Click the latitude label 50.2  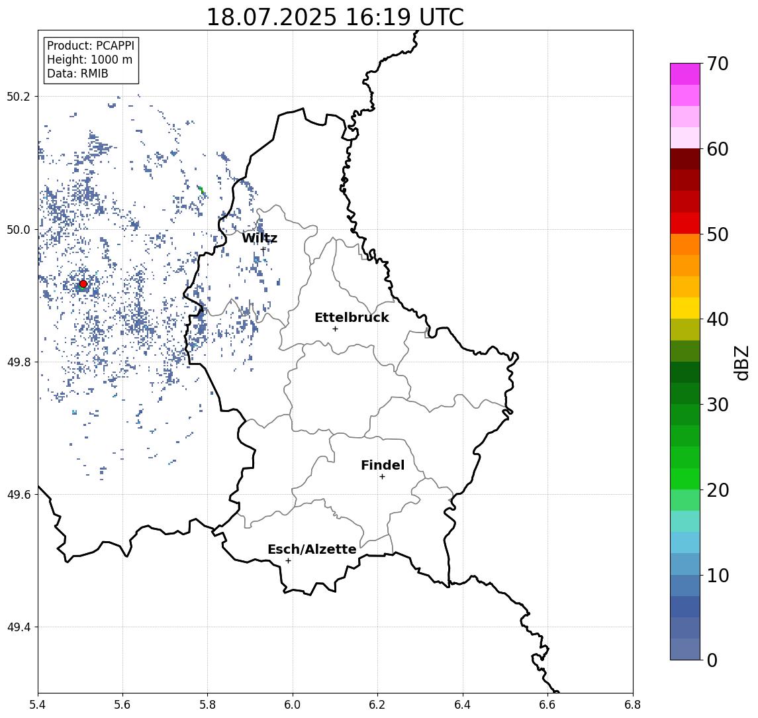[x=19, y=96]
